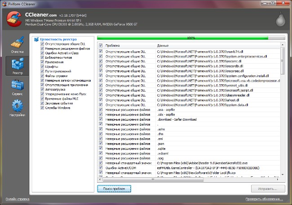Click the horizontal scrollbar thumb
The height and width of the screenshot is (205, 292).
(153, 179)
